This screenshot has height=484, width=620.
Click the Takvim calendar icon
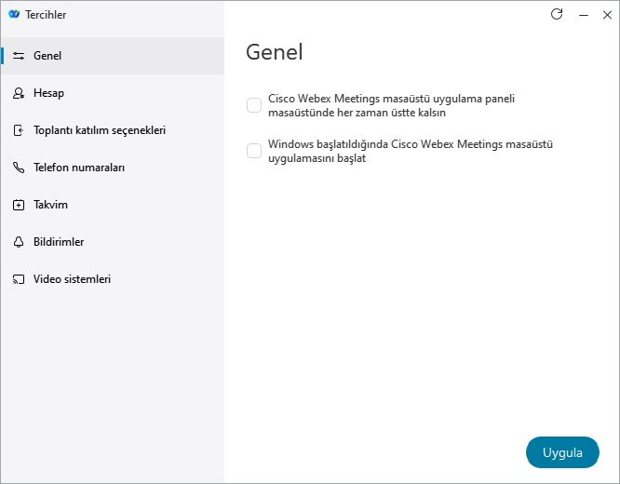[19, 205]
